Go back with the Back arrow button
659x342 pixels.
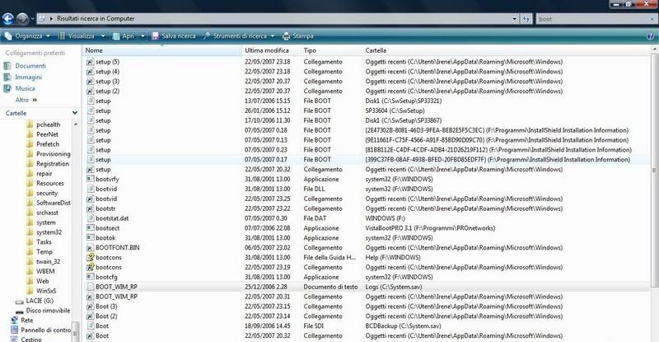click(8, 19)
